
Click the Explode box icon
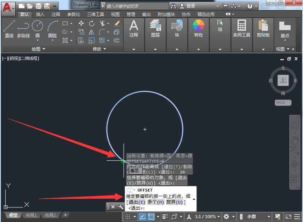(x=116, y=32)
